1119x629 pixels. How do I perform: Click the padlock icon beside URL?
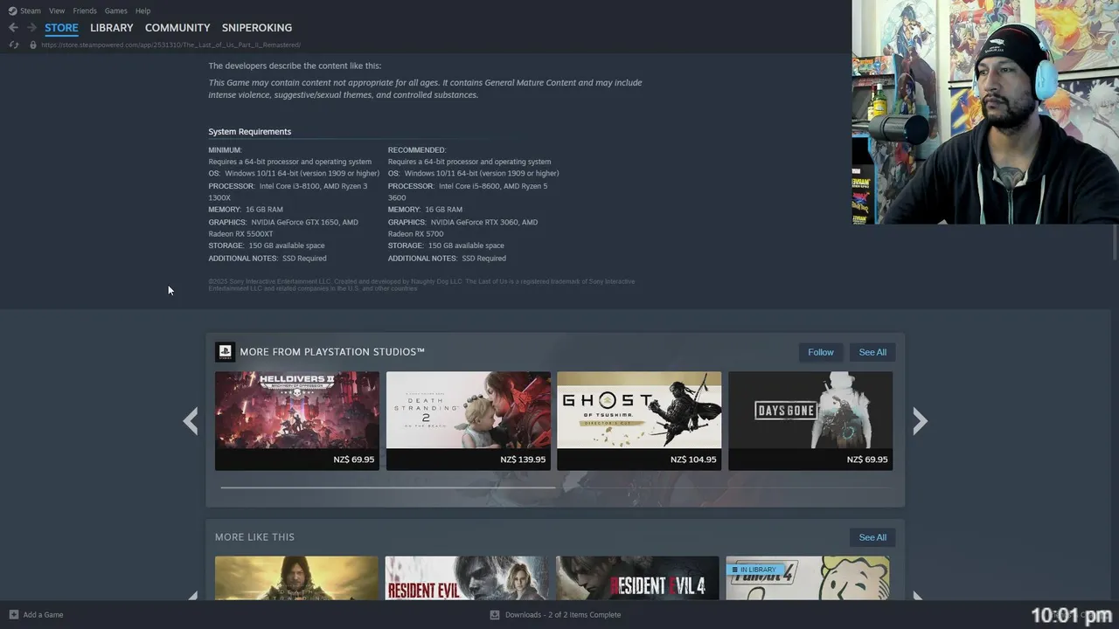[33, 45]
